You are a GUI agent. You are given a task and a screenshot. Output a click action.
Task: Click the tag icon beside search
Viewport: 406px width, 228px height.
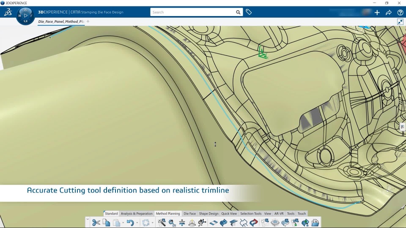(x=249, y=12)
